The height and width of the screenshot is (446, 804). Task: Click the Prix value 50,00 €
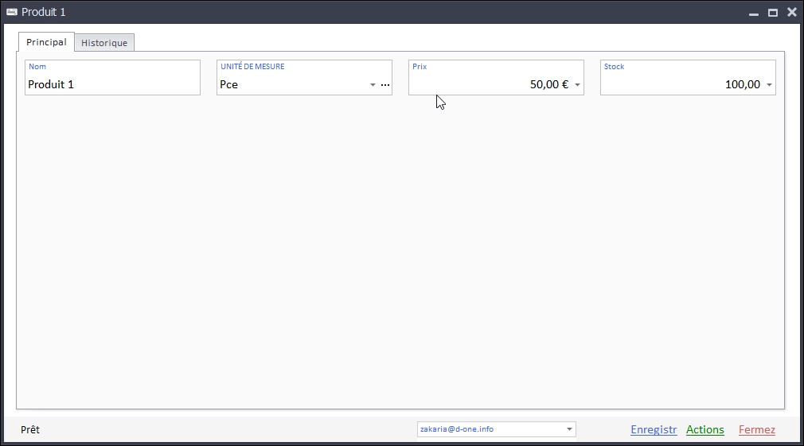(548, 84)
